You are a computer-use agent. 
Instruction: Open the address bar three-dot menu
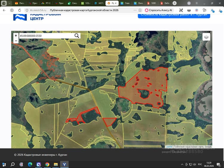click(135, 10)
